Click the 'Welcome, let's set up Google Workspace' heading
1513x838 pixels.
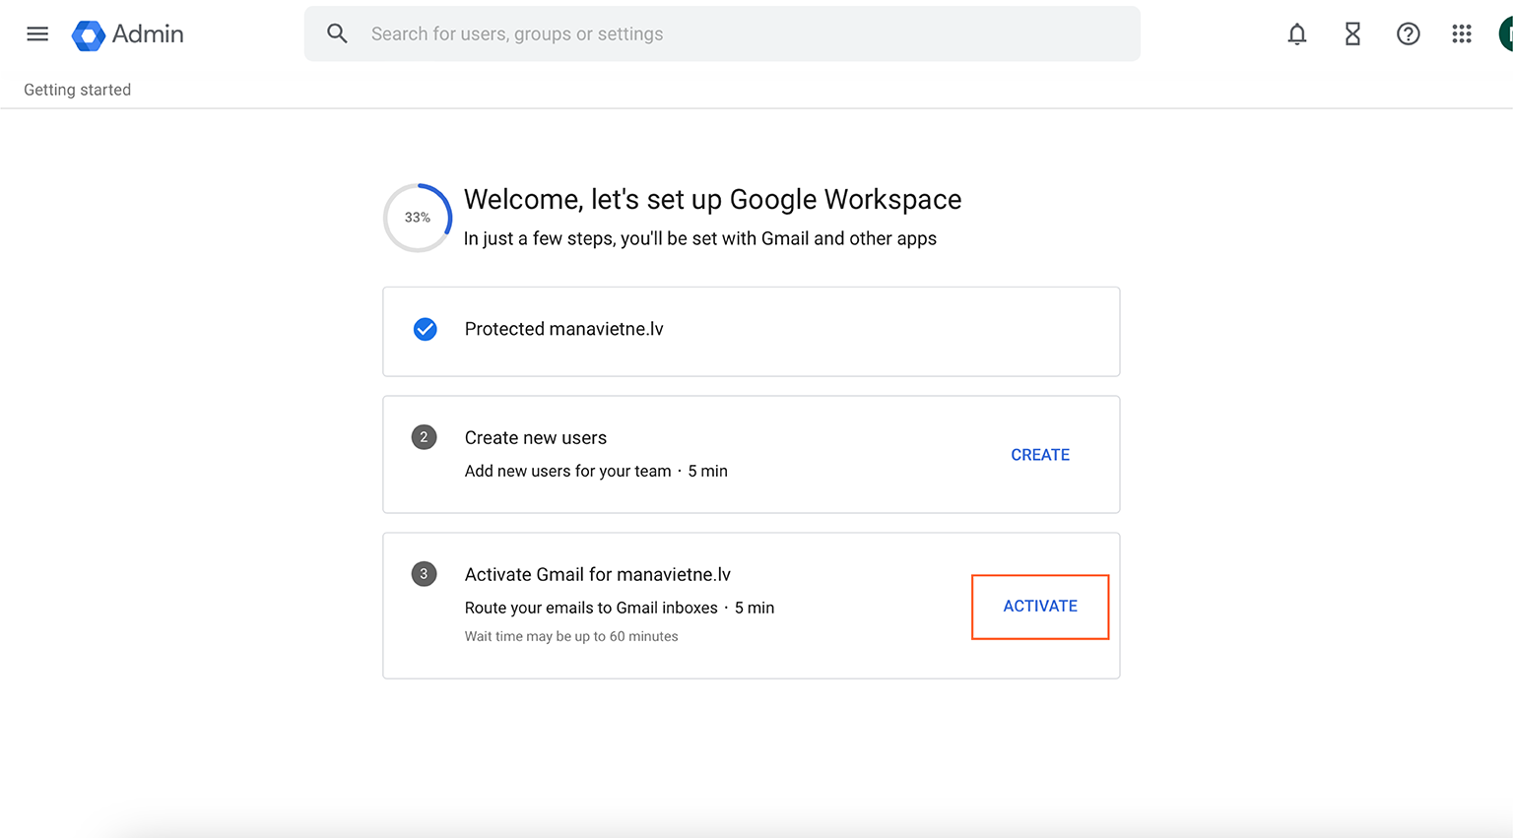click(712, 200)
